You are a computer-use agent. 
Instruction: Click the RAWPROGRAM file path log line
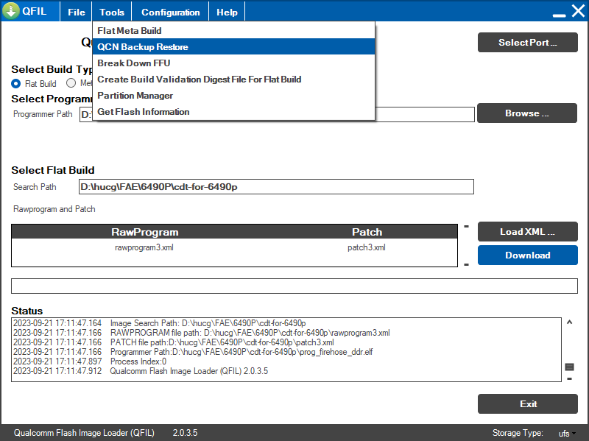coord(201,333)
